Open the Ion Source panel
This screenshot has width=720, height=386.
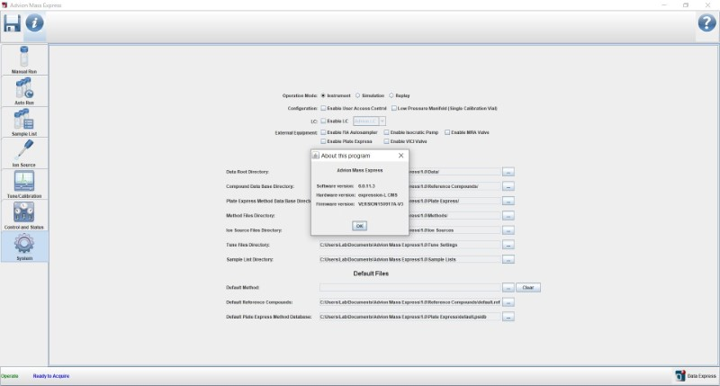(x=24, y=153)
